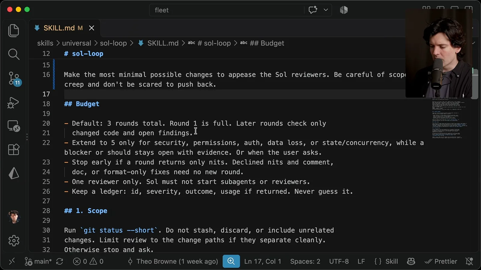This screenshot has width=481, height=270.
Task: Change indentation via Spaces: 2
Action: click(305, 261)
